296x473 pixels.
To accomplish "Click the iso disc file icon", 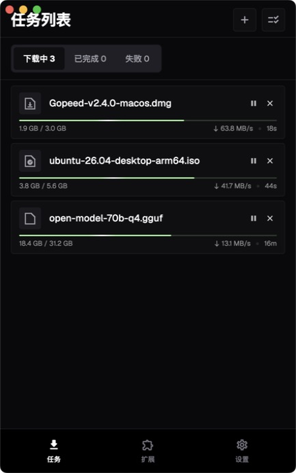I will [30, 161].
